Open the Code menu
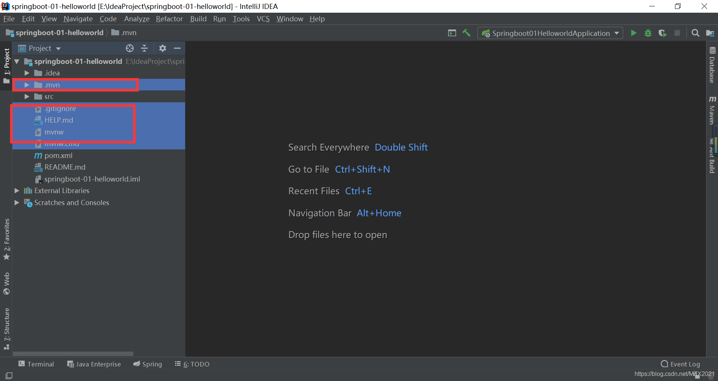This screenshot has width=718, height=381. pos(108,19)
